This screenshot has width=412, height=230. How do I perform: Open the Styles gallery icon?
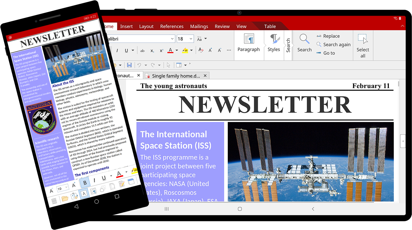tap(275, 39)
